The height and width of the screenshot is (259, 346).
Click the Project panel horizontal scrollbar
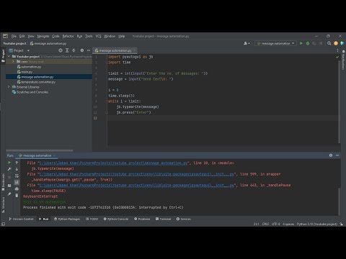40,150
